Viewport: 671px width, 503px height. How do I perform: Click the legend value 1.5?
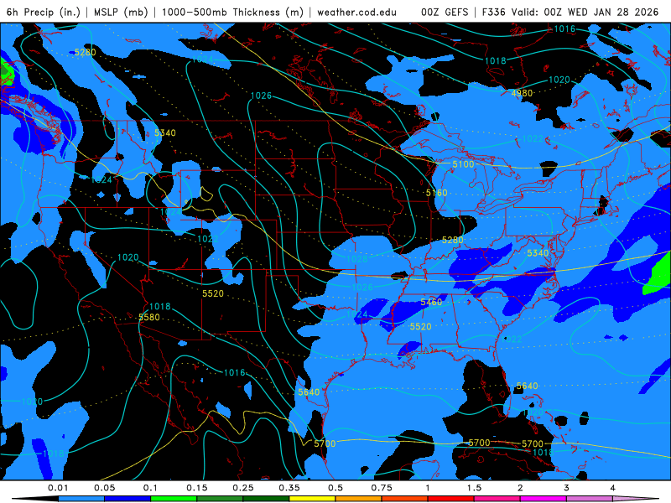[x=474, y=488]
